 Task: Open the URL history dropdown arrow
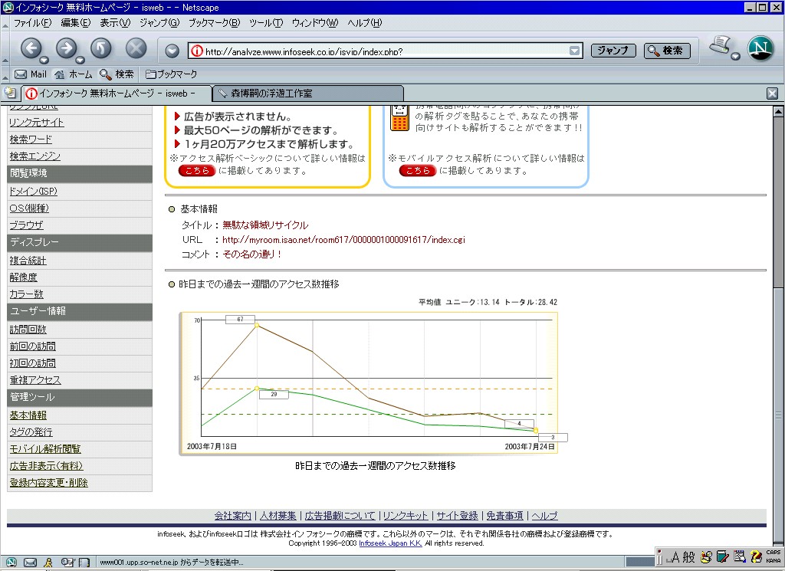[575, 51]
